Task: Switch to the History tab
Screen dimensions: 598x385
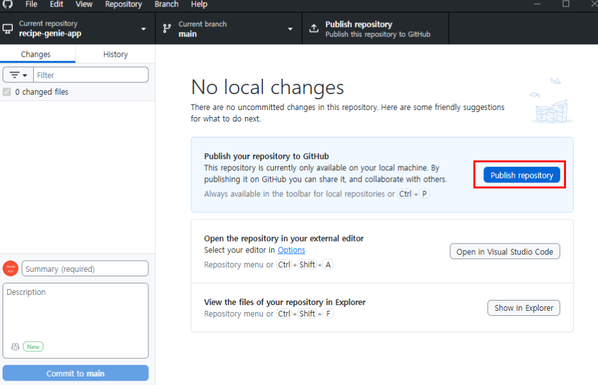Action: pos(115,54)
